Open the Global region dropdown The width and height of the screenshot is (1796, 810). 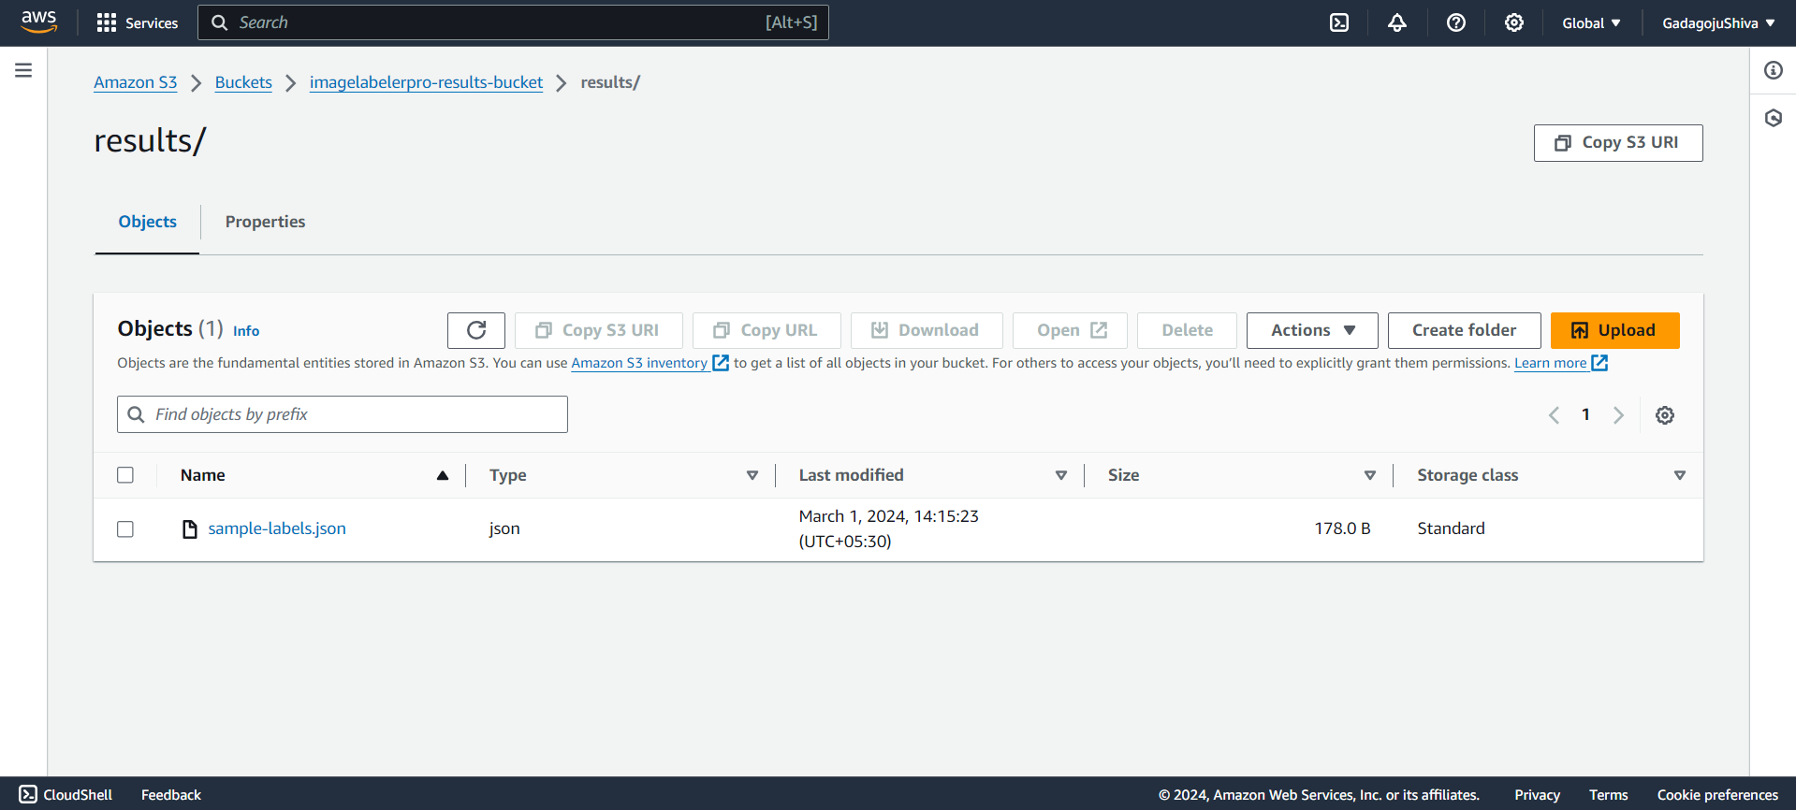pos(1591,22)
